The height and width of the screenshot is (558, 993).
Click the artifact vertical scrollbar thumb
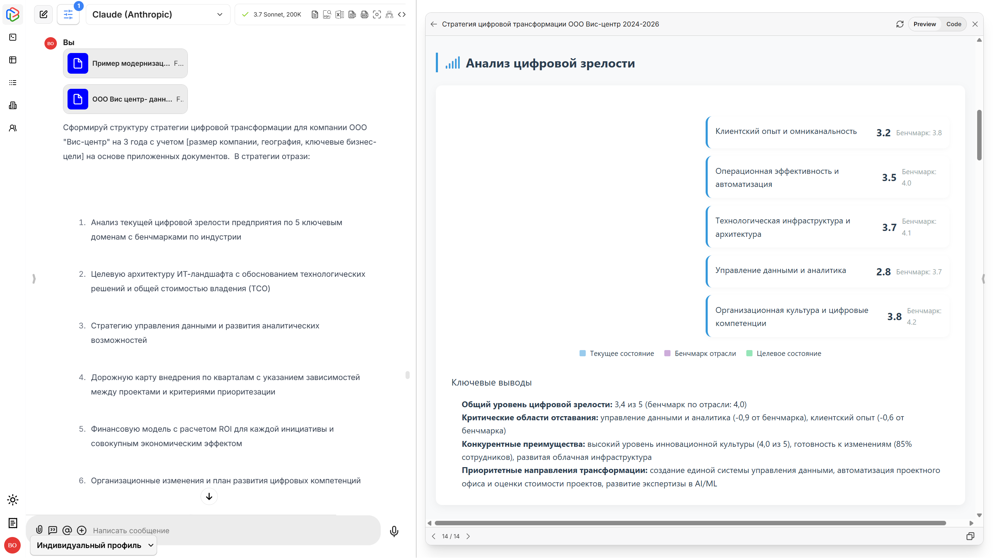pyautogui.click(x=979, y=135)
